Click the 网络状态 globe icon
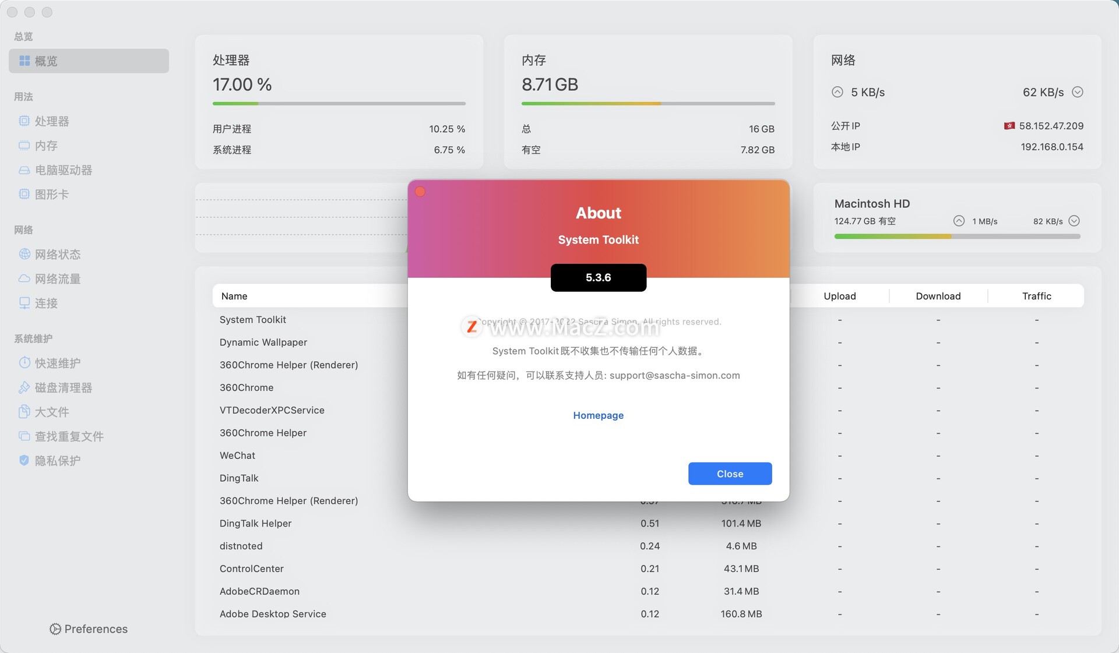 [x=24, y=254]
